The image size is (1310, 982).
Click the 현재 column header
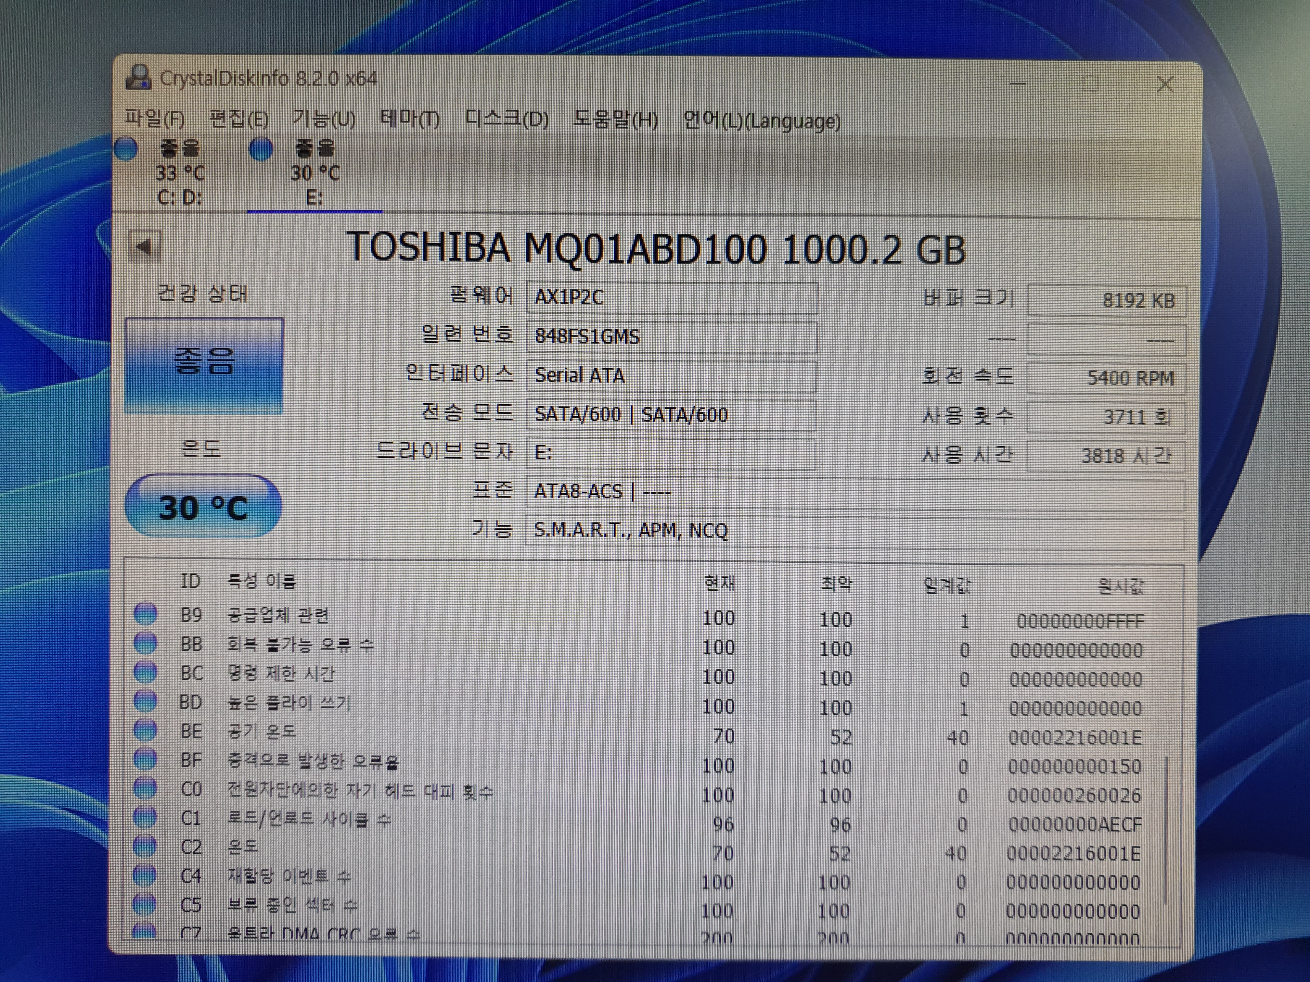click(x=720, y=584)
